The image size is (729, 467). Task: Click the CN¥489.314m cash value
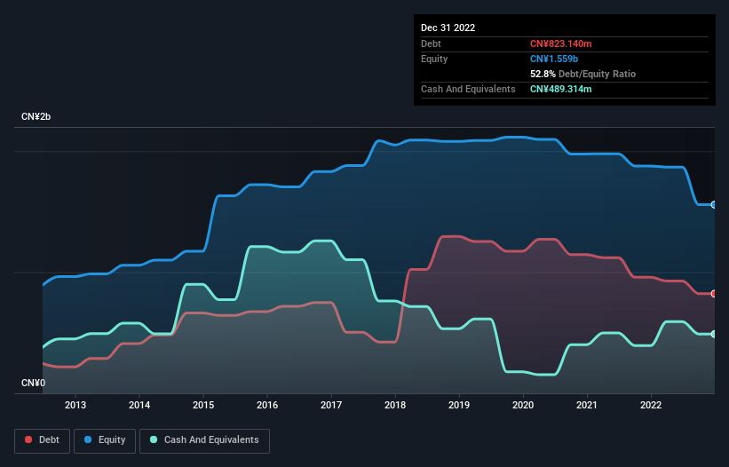[x=560, y=89]
